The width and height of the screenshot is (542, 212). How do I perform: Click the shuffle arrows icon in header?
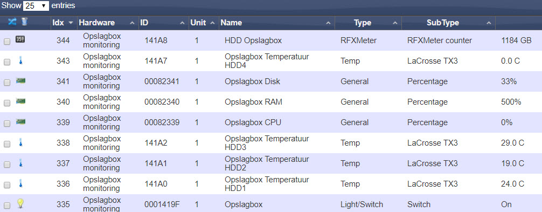[12, 22]
